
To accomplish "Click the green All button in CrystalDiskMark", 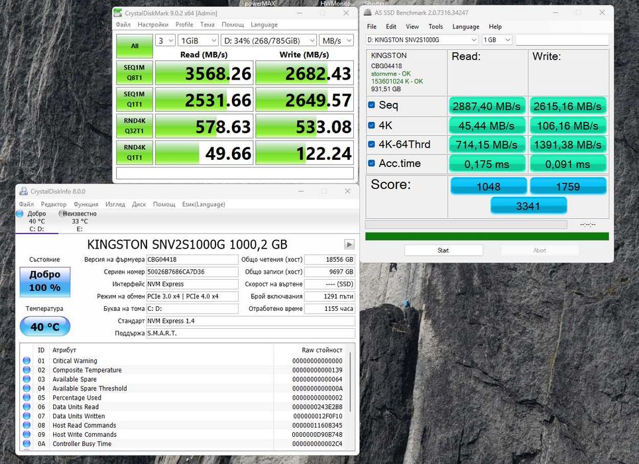I will tap(135, 46).
